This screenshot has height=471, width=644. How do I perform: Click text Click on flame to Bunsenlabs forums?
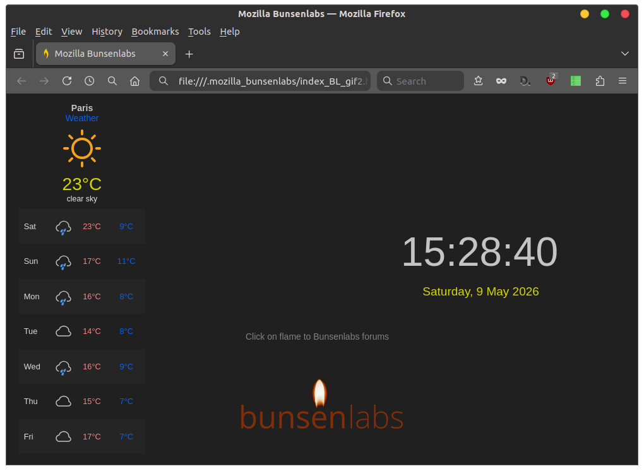(x=317, y=337)
